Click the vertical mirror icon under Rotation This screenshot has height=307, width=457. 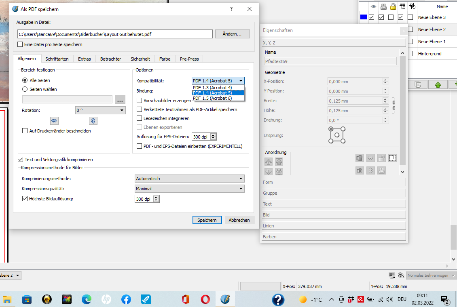point(93,120)
